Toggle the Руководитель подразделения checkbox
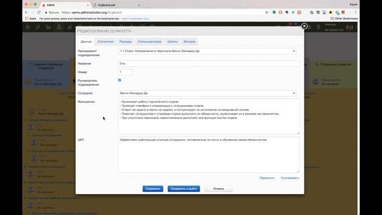 coord(119,80)
